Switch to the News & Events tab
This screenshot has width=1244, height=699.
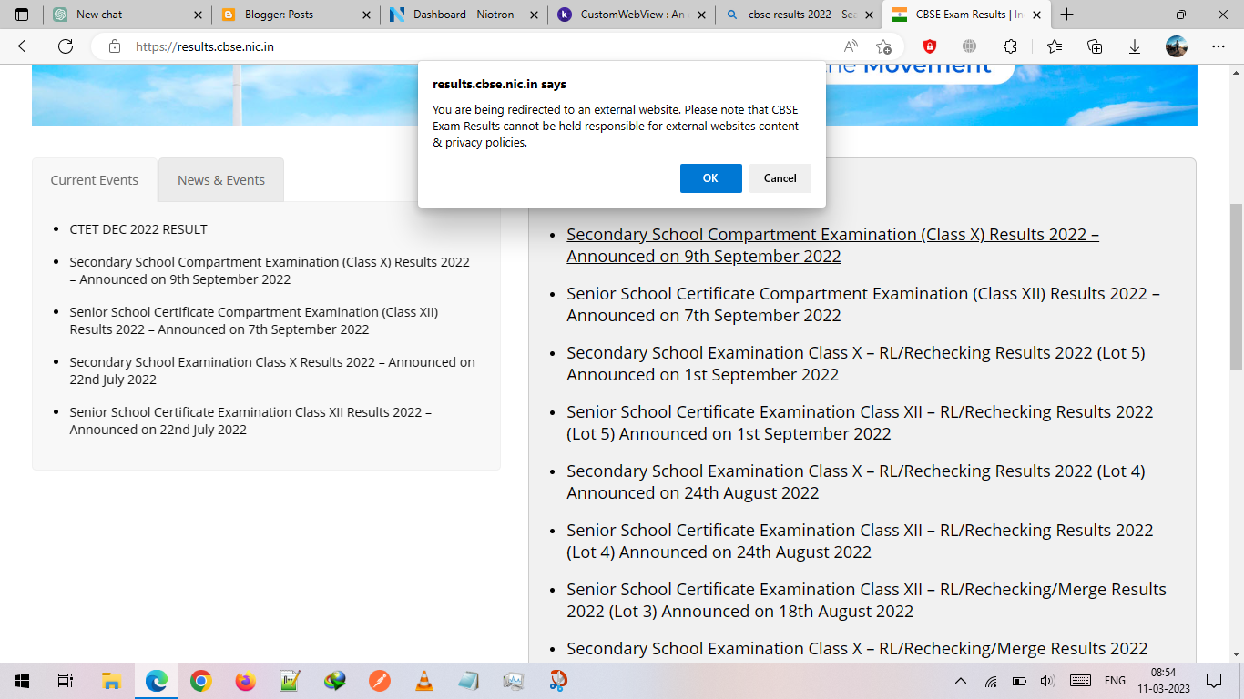click(220, 179)
